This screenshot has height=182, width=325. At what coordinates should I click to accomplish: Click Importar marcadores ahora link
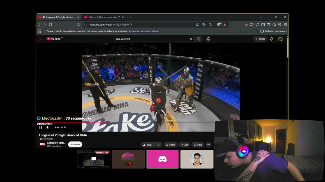pos(145,31)
